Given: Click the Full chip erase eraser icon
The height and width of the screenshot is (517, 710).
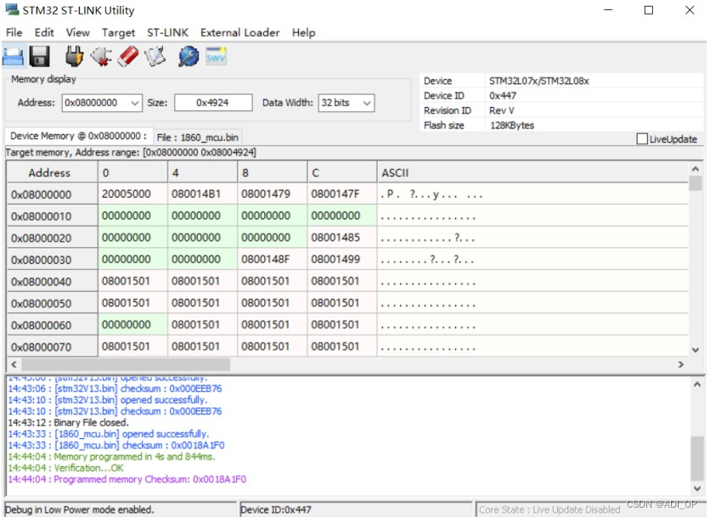Looking at the screenshot, I should tap(128, 57).
